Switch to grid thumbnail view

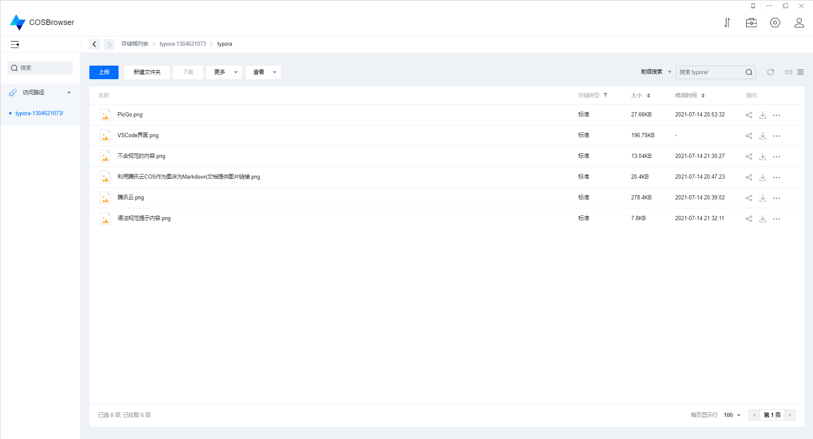(x=788, y=72)
